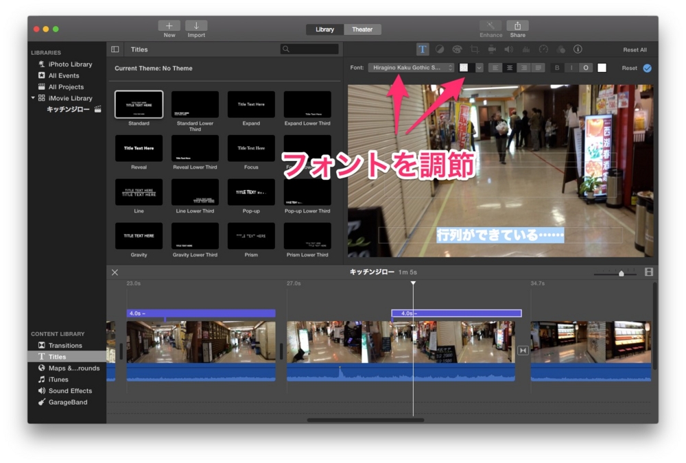Image resolution: width=686 pixels, height=463 pixels.
Task: Set title text alignment to justified
Action: (538, 68)
